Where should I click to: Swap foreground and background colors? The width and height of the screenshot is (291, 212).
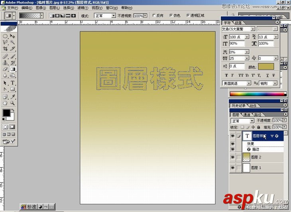(13, 110)
